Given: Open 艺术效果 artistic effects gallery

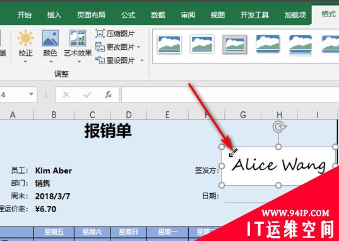Looking at the screenshot, I should (x=78, y=47).
